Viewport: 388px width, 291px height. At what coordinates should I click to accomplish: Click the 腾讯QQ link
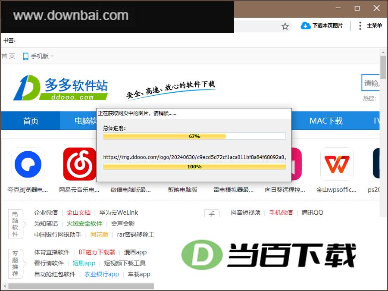click(312, 213)
